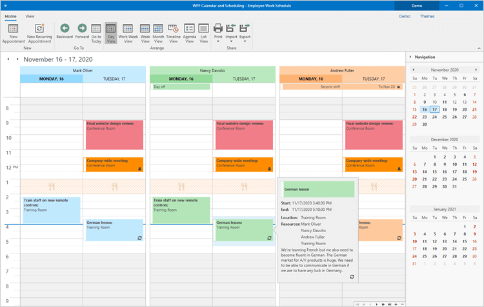Jump to last resource in bottom navigator

pyautogui.click(x=389, y=304)
